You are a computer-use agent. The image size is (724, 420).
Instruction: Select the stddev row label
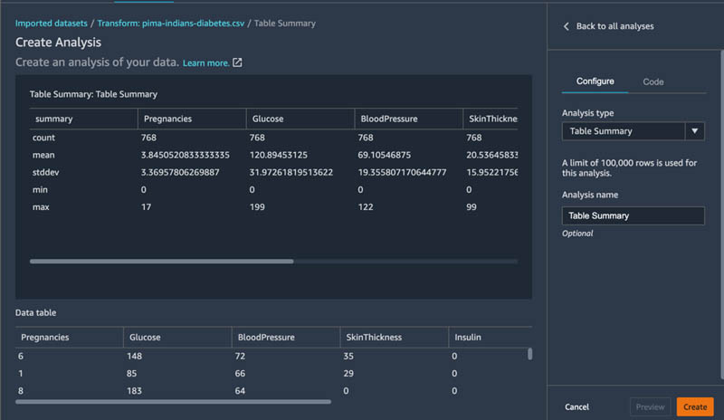click(46, 172)
